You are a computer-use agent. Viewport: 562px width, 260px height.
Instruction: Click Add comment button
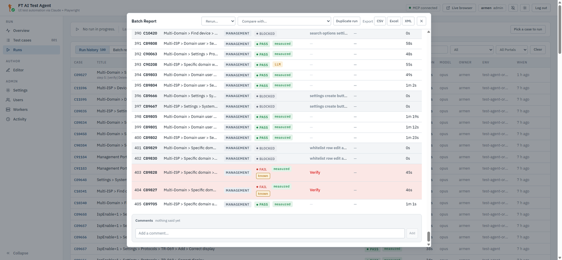pyautogui.click(x=412, y=233)
